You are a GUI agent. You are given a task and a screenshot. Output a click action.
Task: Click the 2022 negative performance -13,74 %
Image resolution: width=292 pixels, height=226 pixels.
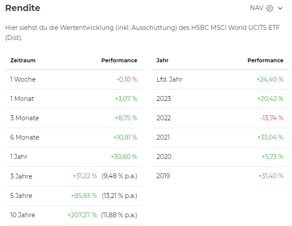coord(272,118)
